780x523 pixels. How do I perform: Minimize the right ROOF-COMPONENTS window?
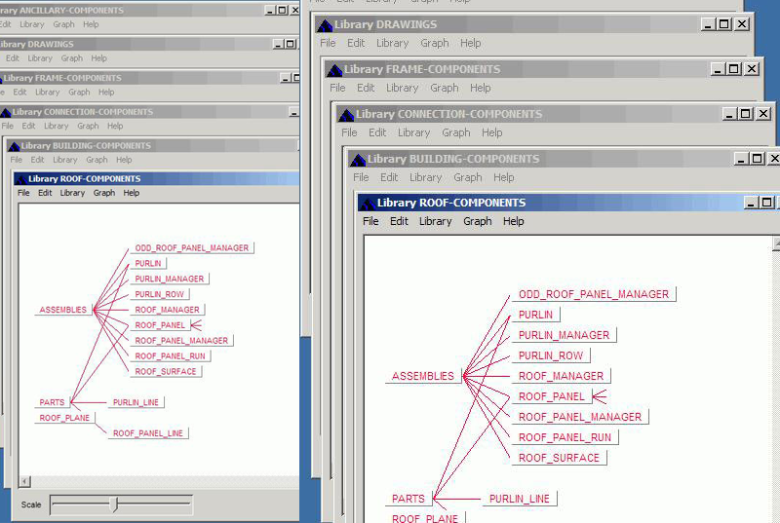coord(751,203)
